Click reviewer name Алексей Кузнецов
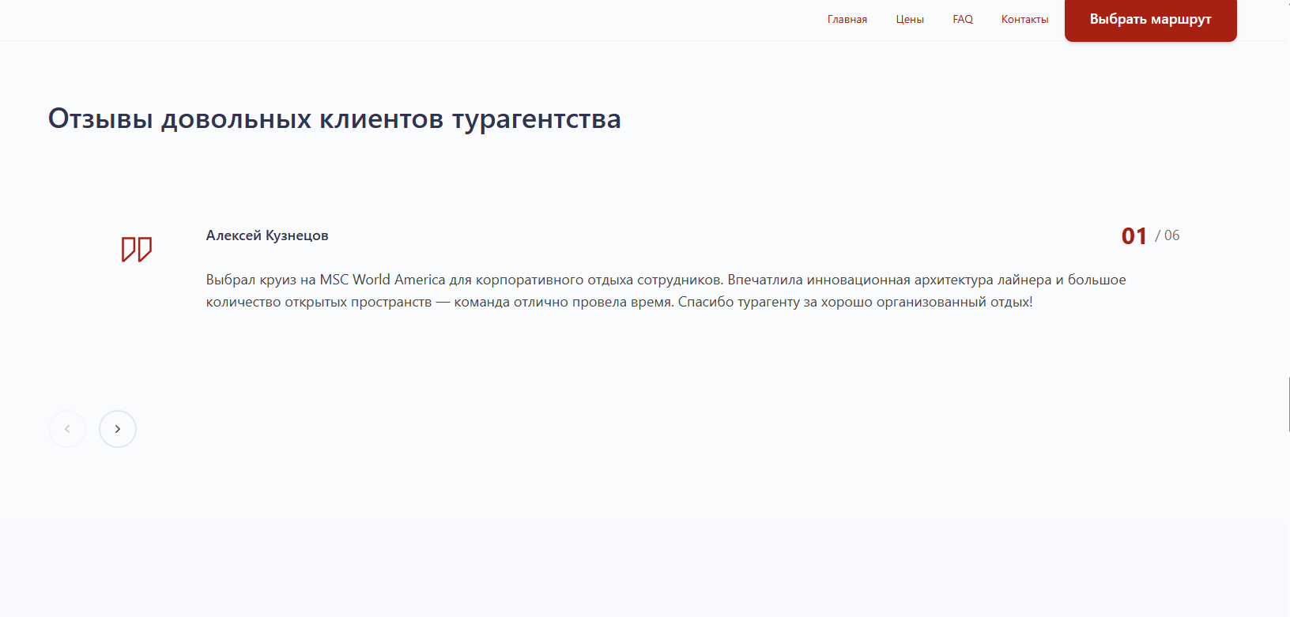The image size is (1290, 617). coord(267,235)
